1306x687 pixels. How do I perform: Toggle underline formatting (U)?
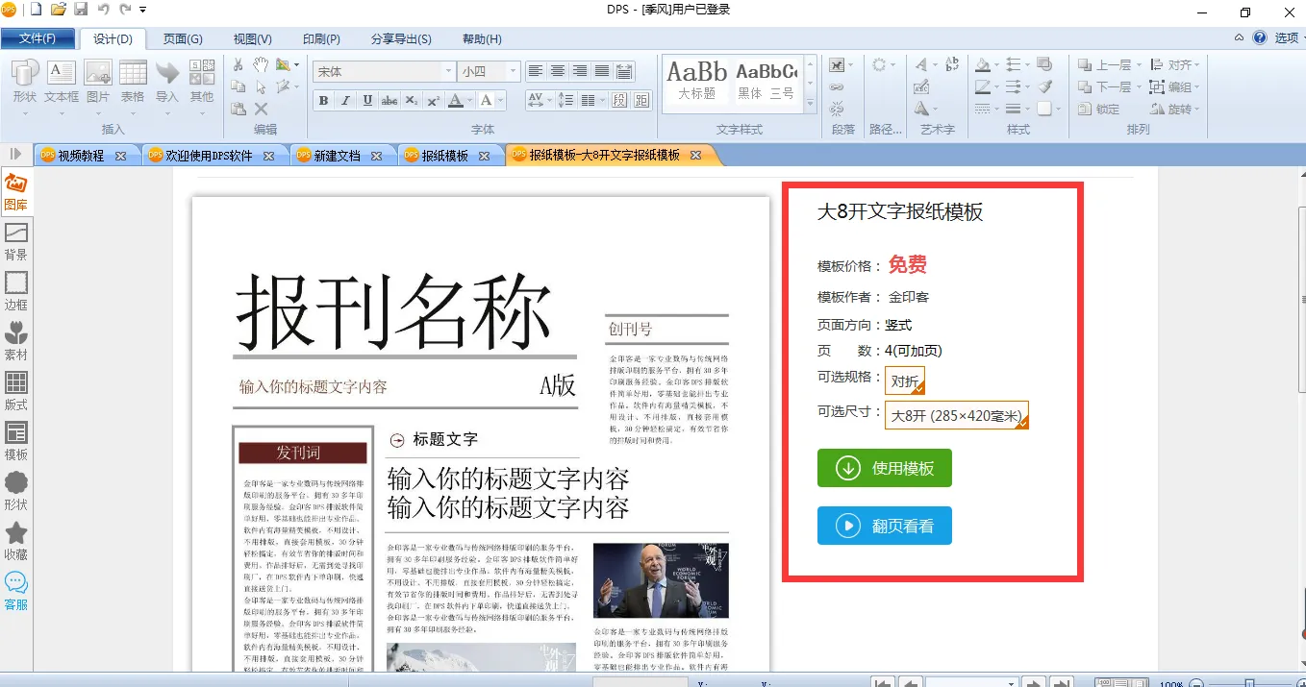point(367,101)
